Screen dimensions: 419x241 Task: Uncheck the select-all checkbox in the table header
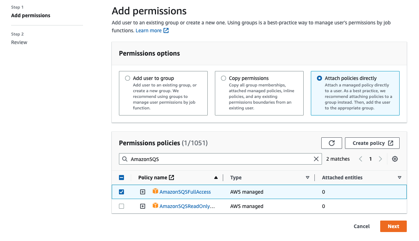(121, 177)
